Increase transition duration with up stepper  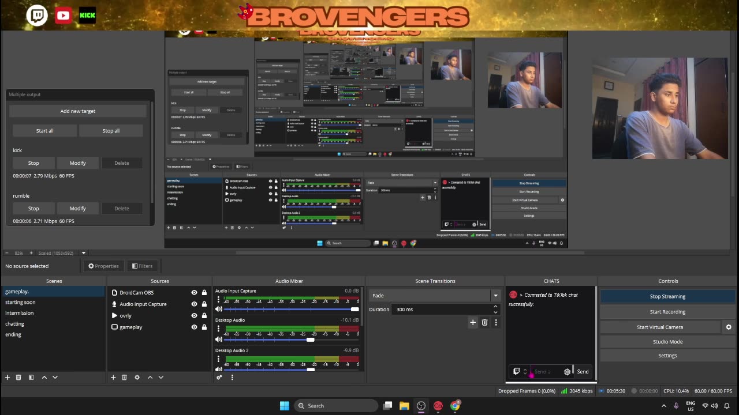click(x=495, y=307)
